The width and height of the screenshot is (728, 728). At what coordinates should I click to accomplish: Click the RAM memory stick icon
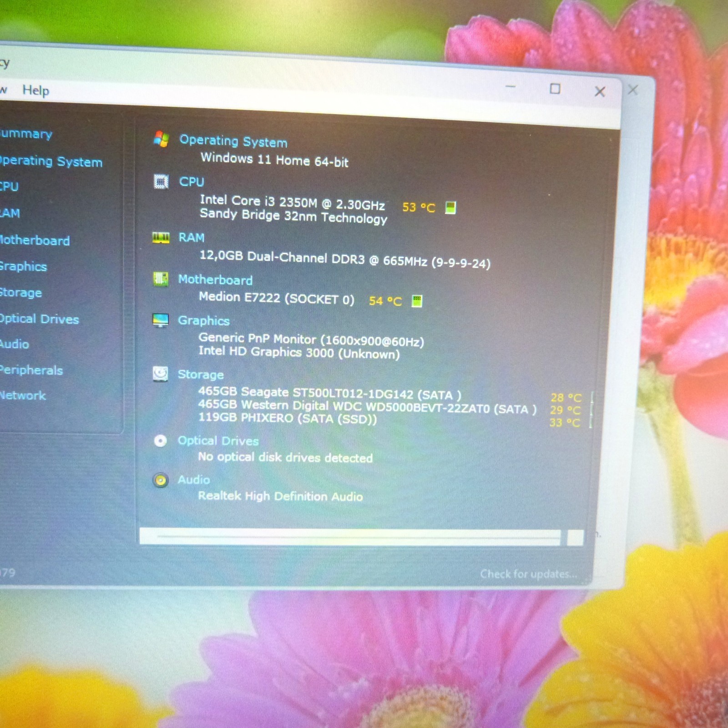click(161, 238)
